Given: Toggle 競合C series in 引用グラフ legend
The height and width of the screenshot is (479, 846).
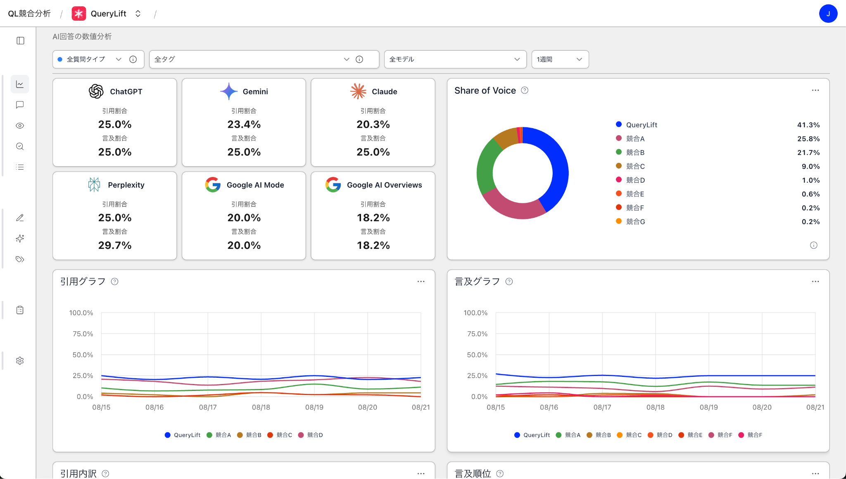Looking at the screenshot, I should [x=280, y=435].
